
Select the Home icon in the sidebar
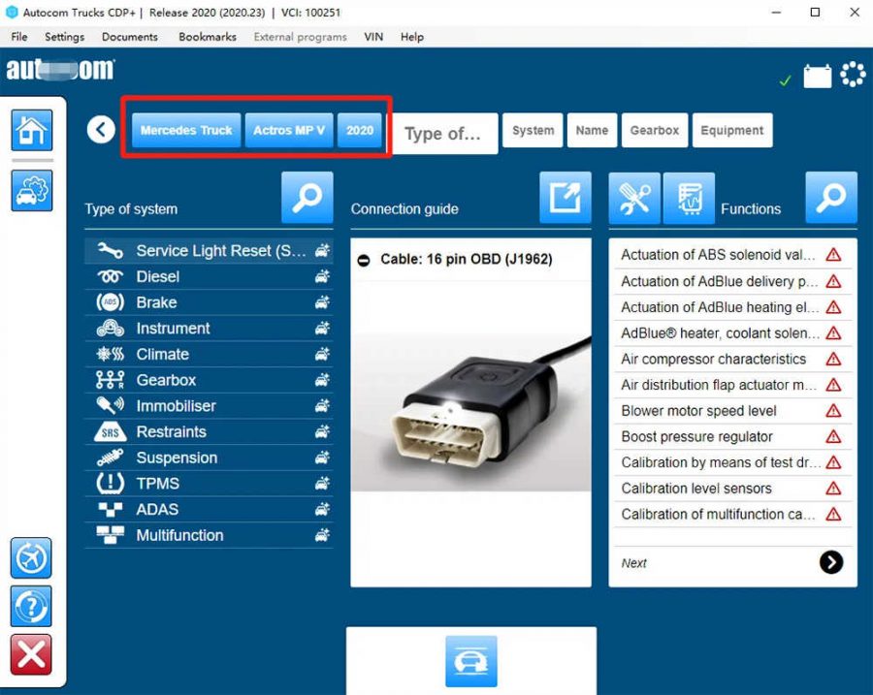click(x=30, y=131)
